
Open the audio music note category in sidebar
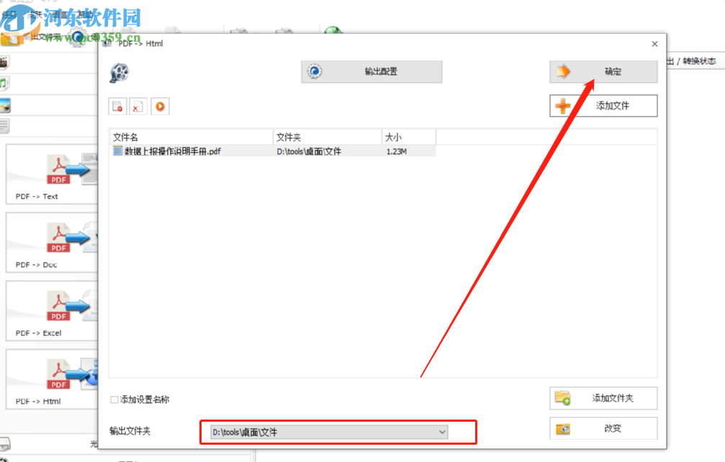click(x=4, y=83)
